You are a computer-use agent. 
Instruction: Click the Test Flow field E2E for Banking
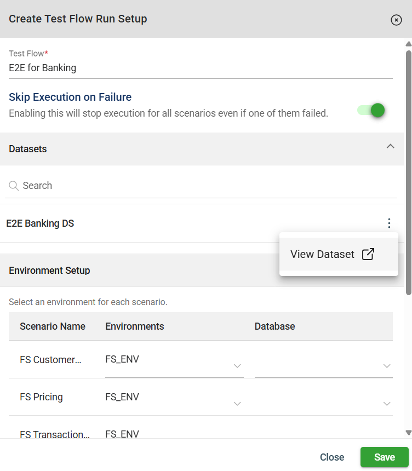tap(201, 68)
